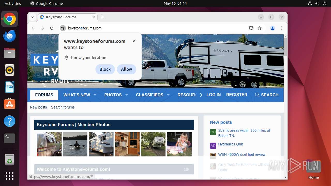This screenshot has width=331, height=186.
Task: Click REGISTER link
Action: pos(237,95)
